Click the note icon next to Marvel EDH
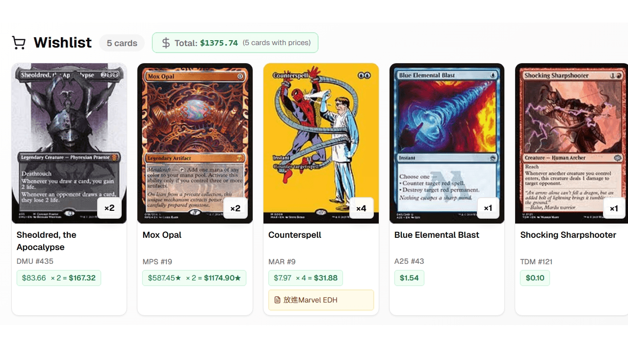Viewport: 628px width, 353px height. pyautogui.click(x=277, y=300)
